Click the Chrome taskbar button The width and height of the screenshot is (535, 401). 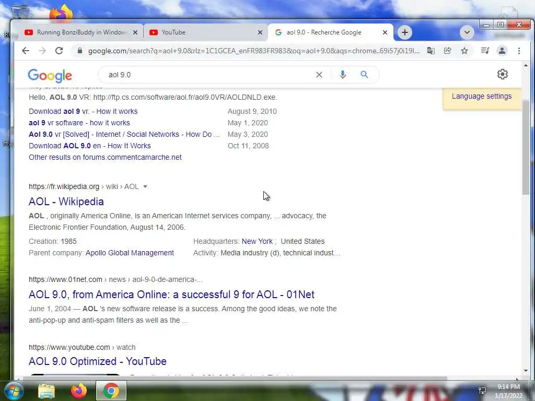click(x=111, y=391)
